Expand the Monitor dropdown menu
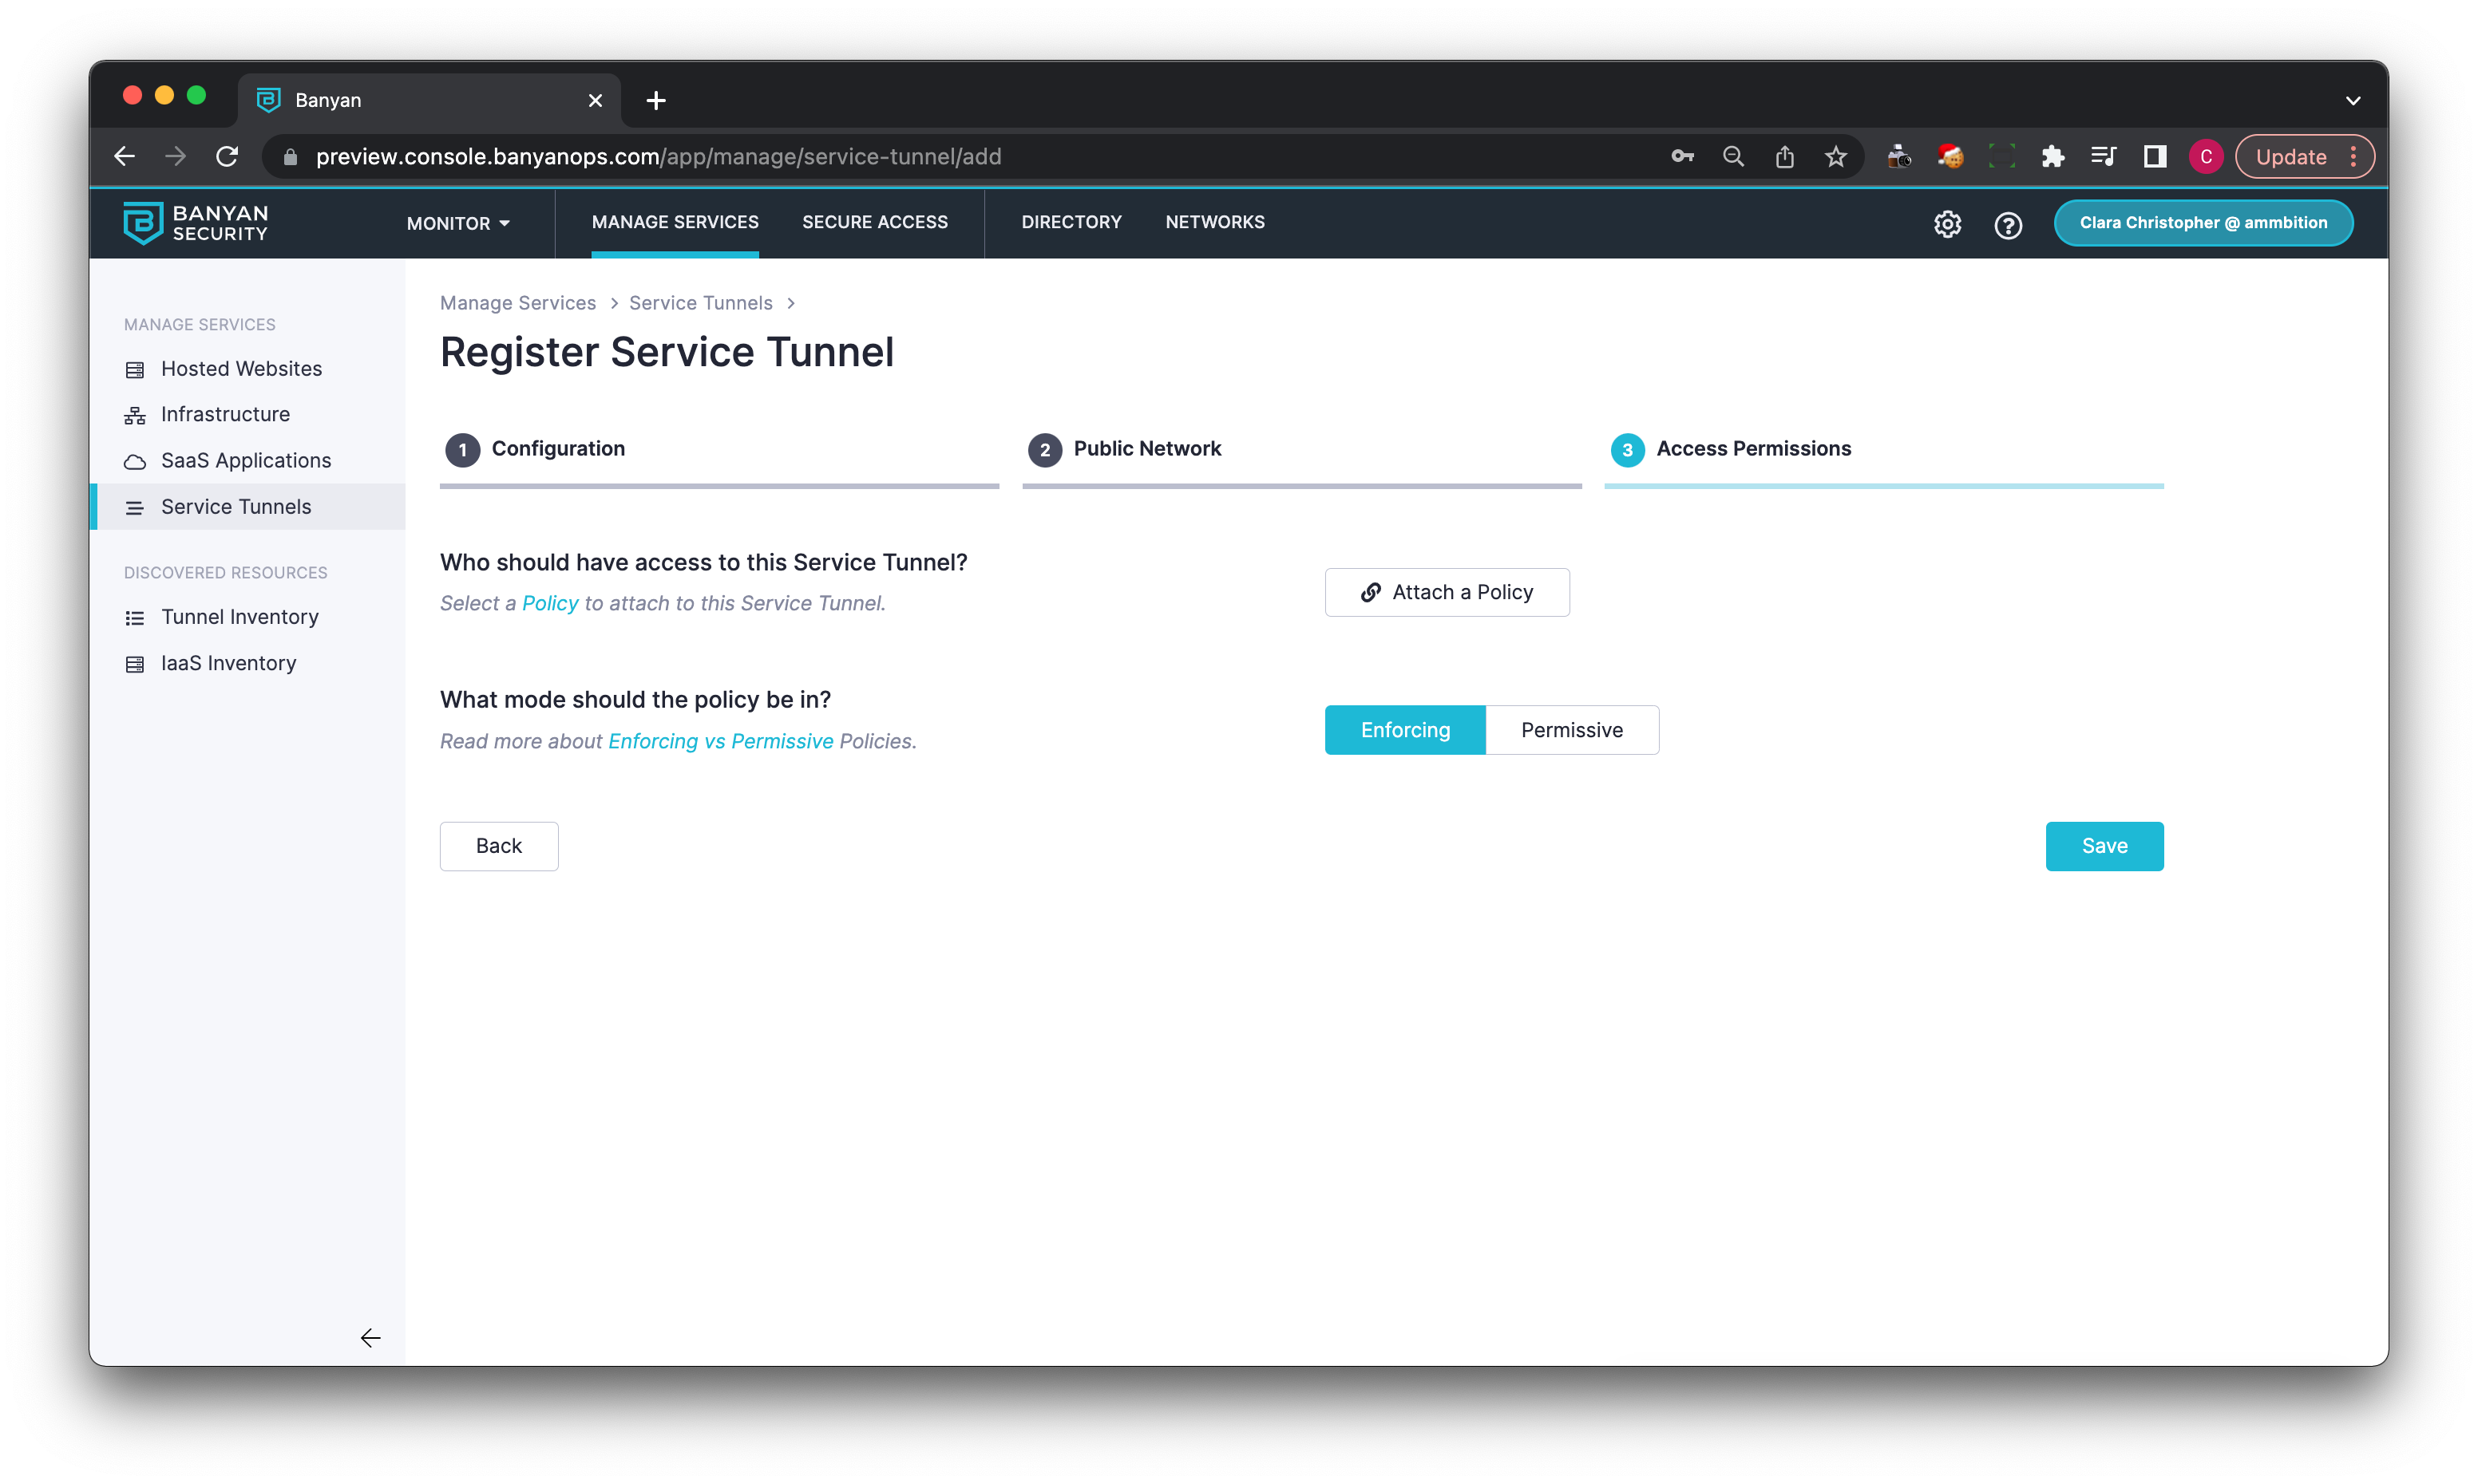Screen dimensions: 2478x1484 click(x=458, y=223)
